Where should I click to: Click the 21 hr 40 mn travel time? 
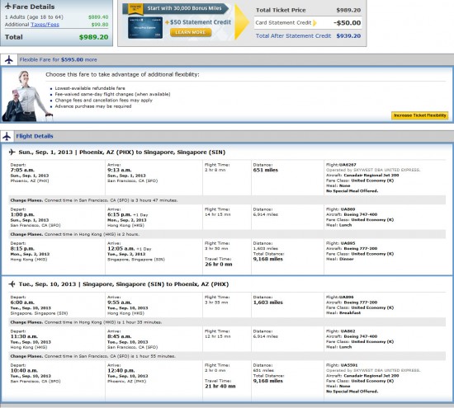pyautogui.click(x=220, y=387)
